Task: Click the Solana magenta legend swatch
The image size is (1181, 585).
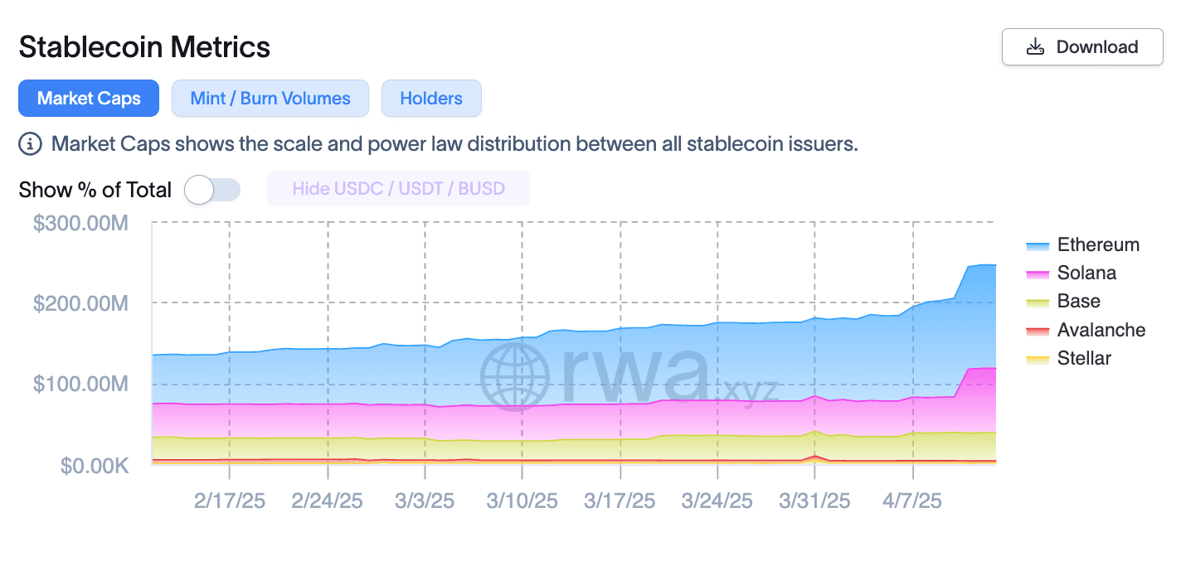Action: [1038, 274]
